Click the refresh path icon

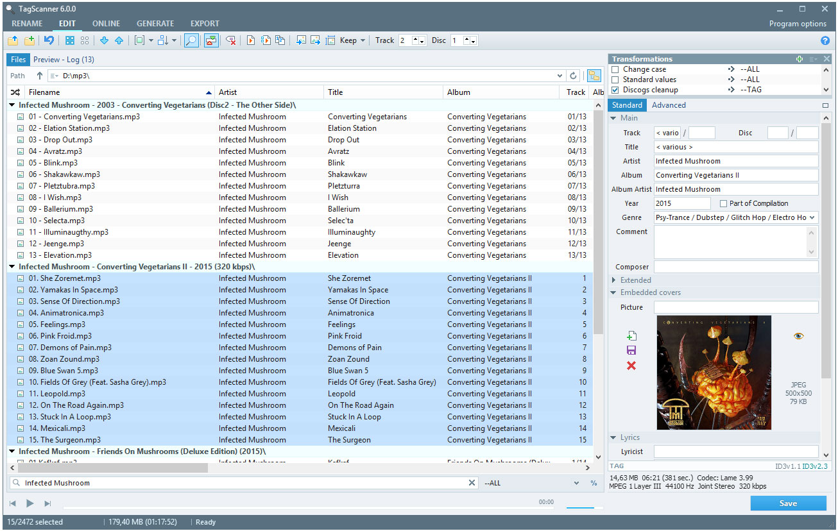(573, 75)
